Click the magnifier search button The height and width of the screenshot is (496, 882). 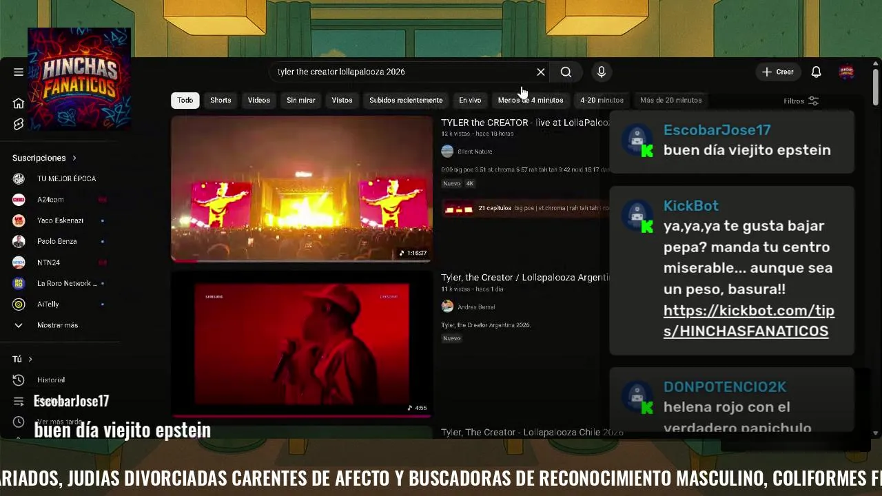pos(566,72)
